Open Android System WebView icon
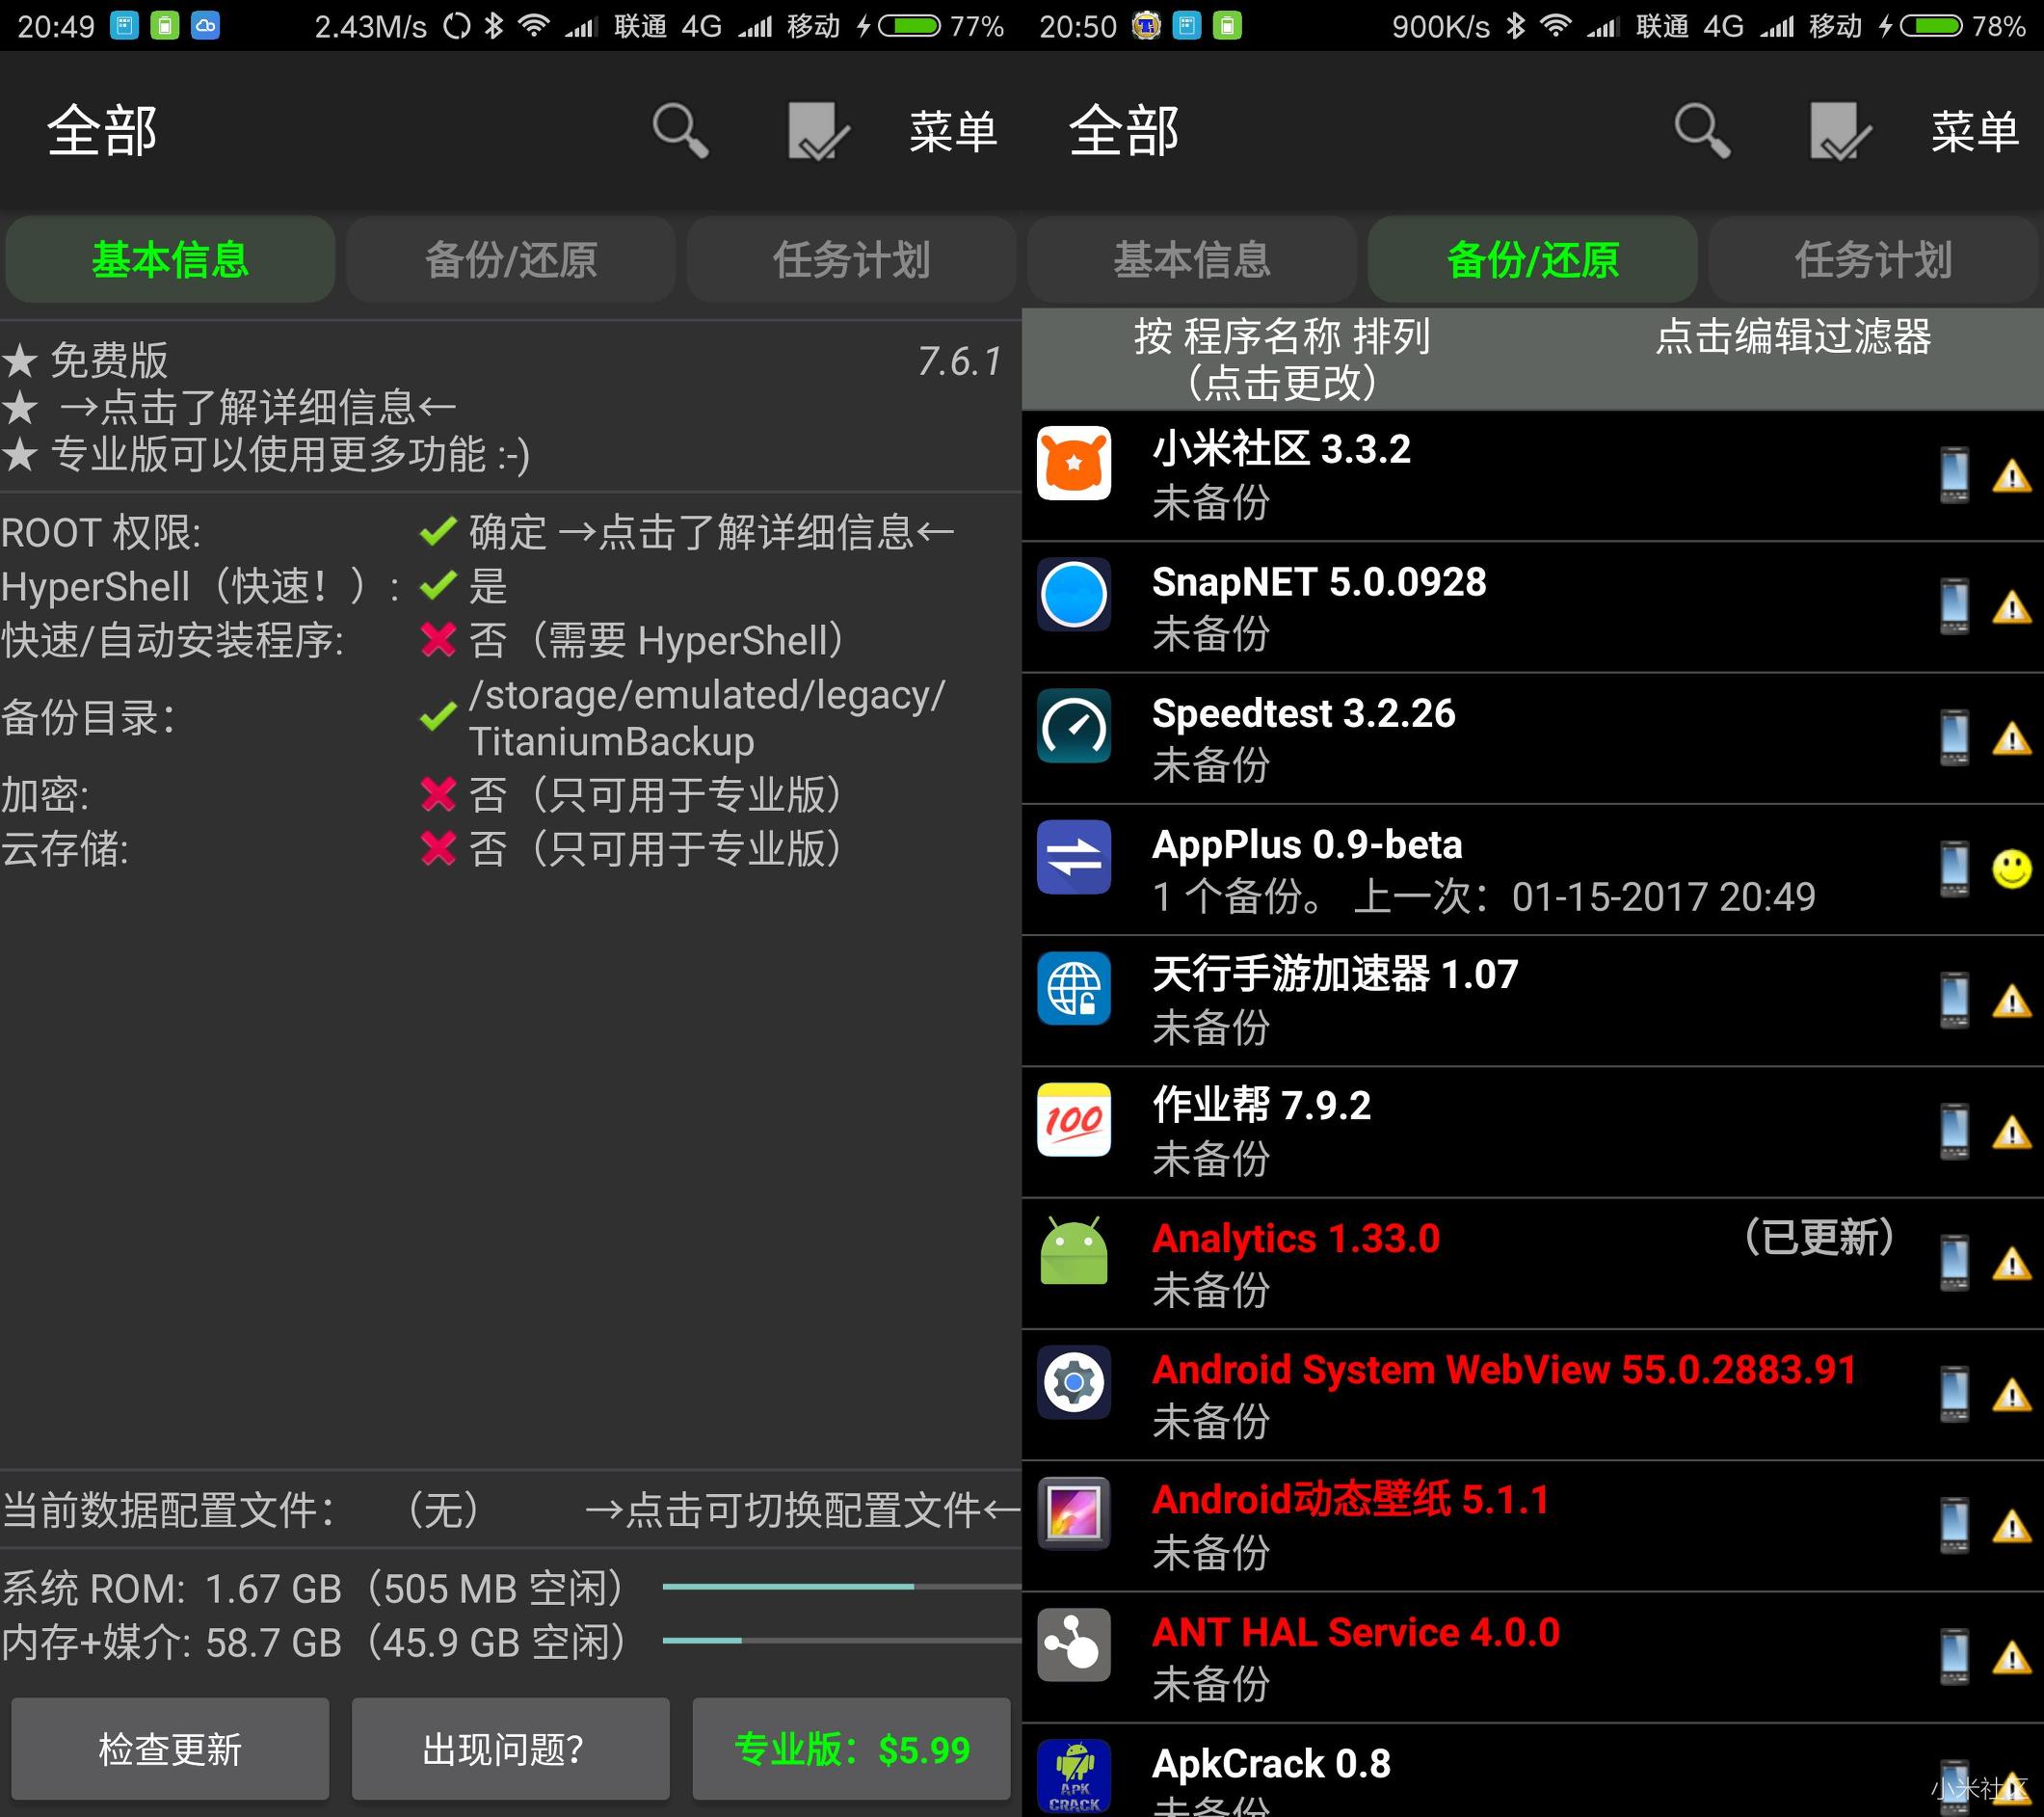Viewport: 2044px width, 1817px height. (1076, 1391)
